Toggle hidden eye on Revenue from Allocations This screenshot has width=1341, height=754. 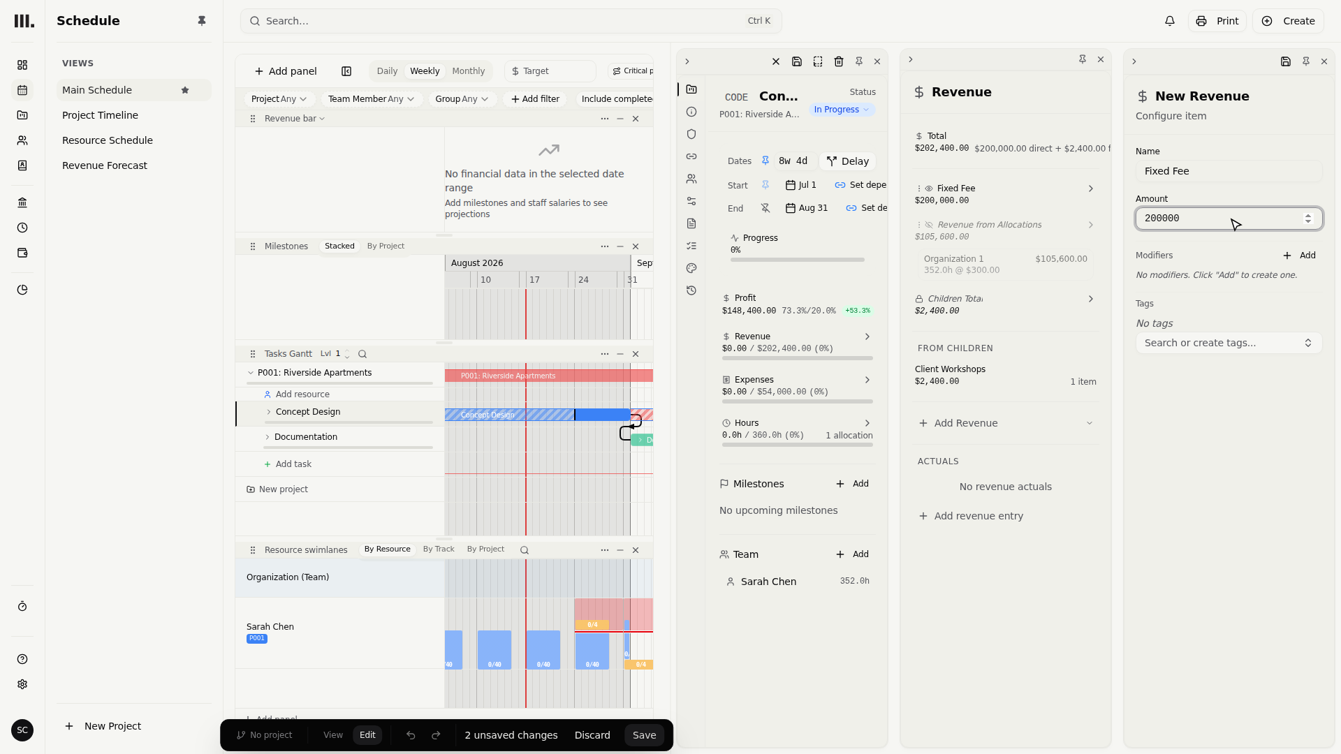[929, 225]
